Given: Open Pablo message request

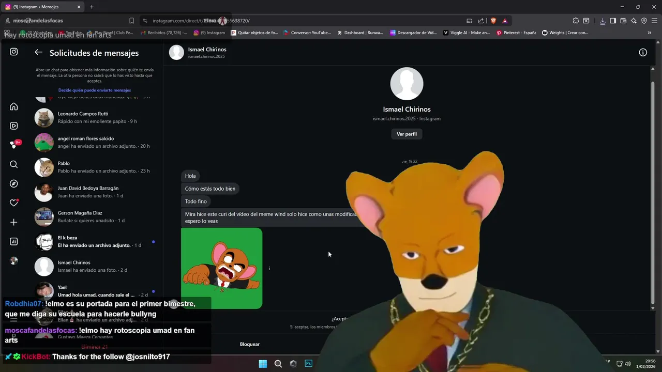Looking at the screenshot, I should 96,167.
